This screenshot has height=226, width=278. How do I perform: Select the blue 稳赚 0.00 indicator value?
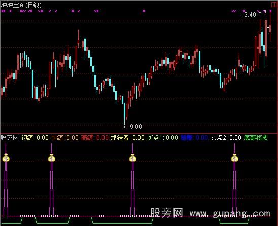click(194, 138)
